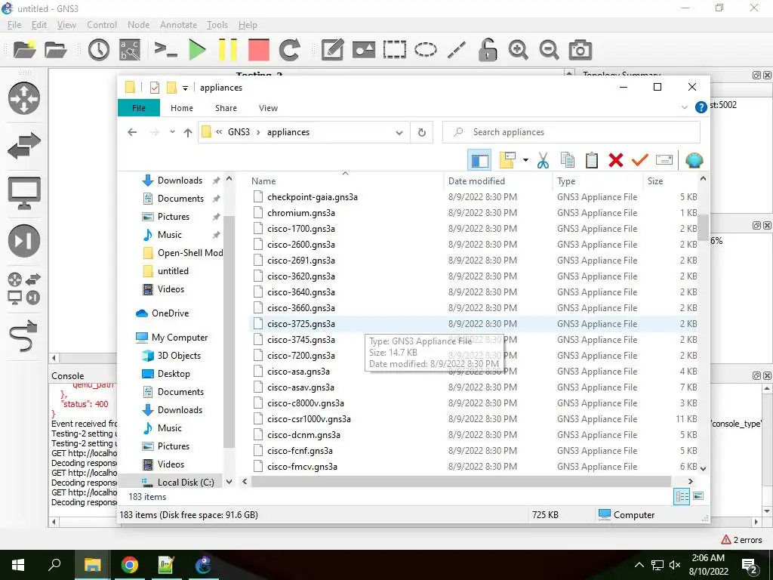773x580 pixels.
Task: Click horizontal scrollbar in file list
Action: (x=461, y=481)
